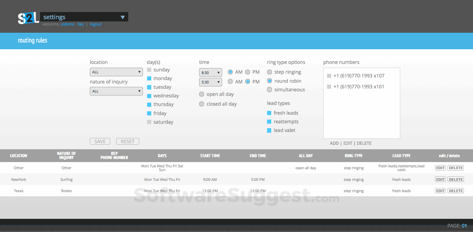The height and width of the screenshot is (232, 473).
Task: Open the end time dropdown showing 5:30
Action: click(210, 82)
